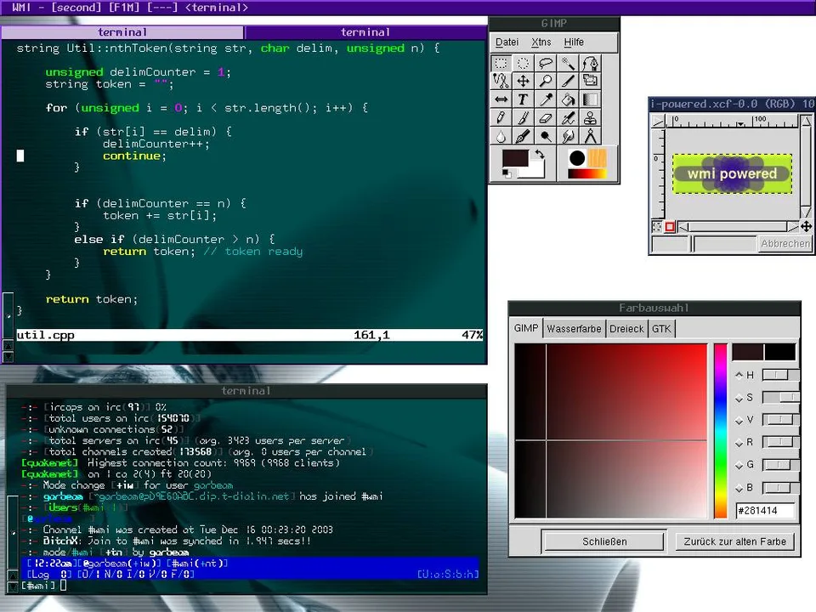Adjust the H slider in Farbauswahl
Screen dimensions: 816x612
pyautogui.click(x=780, y=375)
